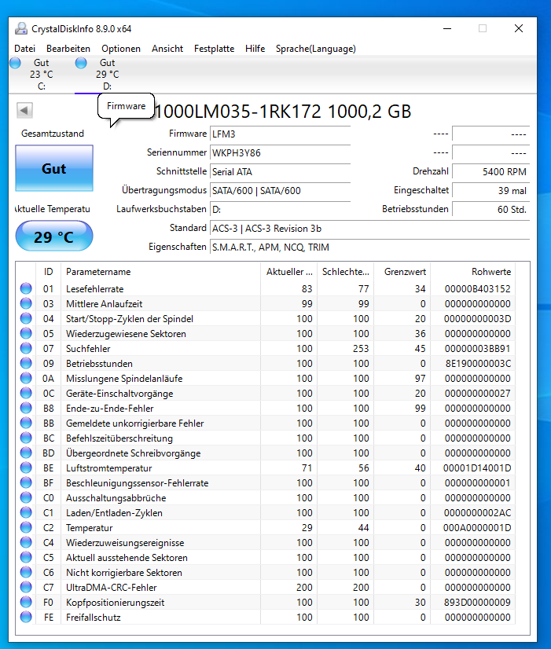Click status orb for Gemeldete unkorrigierbare Fehler
Viewport: 551px width, 649px height.
click(26, 423)
